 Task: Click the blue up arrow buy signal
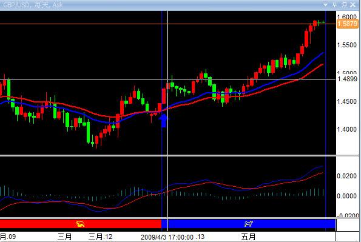pos(164,121)
